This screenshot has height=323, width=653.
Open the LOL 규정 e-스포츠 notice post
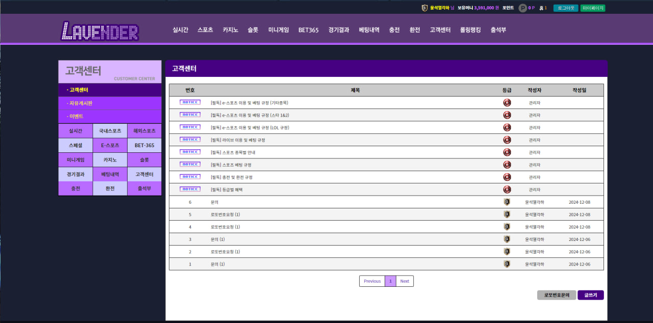(x=250, y=127)
